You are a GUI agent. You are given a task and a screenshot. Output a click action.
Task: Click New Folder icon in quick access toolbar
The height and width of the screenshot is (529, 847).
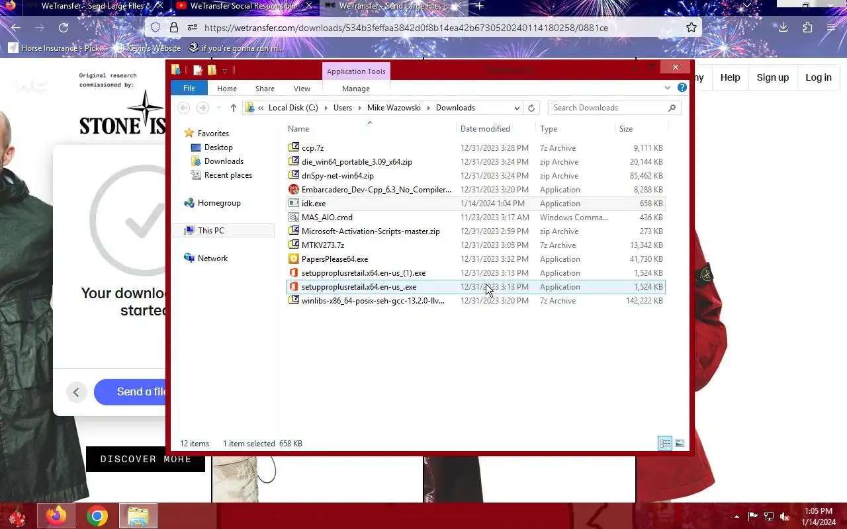pyautogui.click(x=212, y=70)
